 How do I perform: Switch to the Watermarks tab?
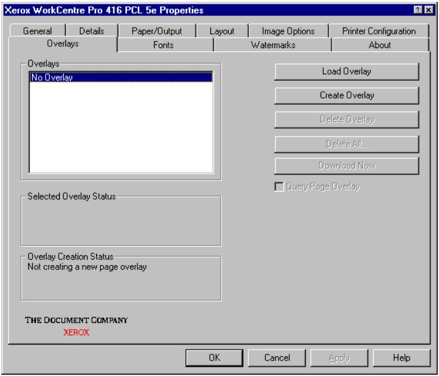(273, 45)
